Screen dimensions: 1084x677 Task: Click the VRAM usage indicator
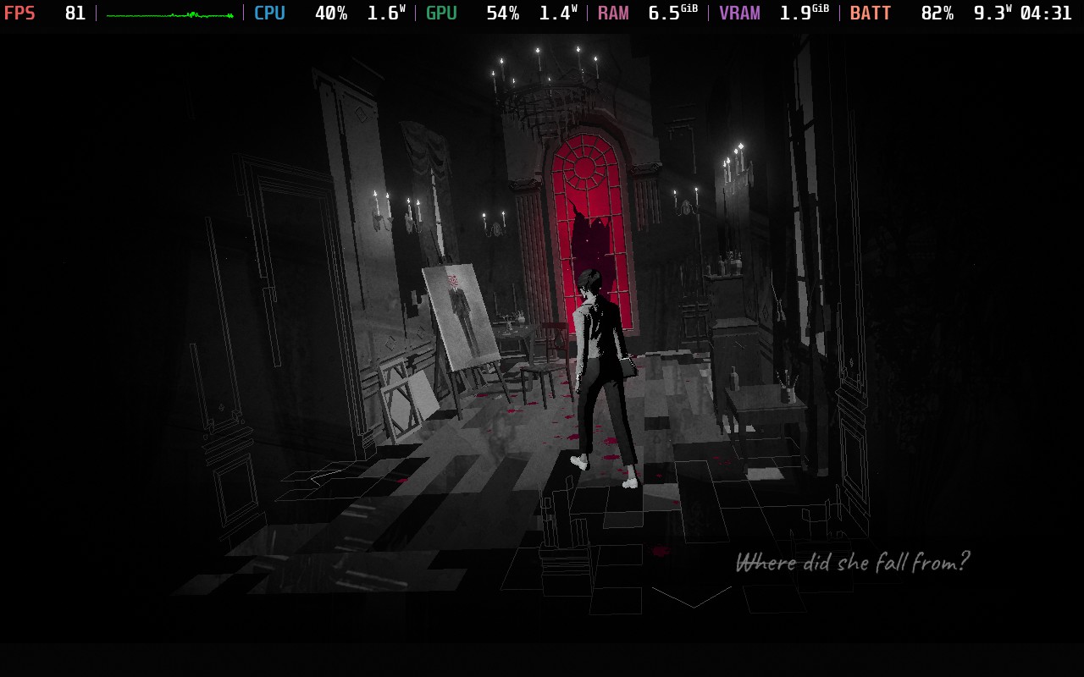coord(774,13)
